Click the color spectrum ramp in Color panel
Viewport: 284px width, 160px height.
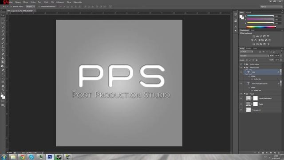(261, 27)
